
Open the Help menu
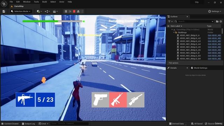click(x=70, y=2)
